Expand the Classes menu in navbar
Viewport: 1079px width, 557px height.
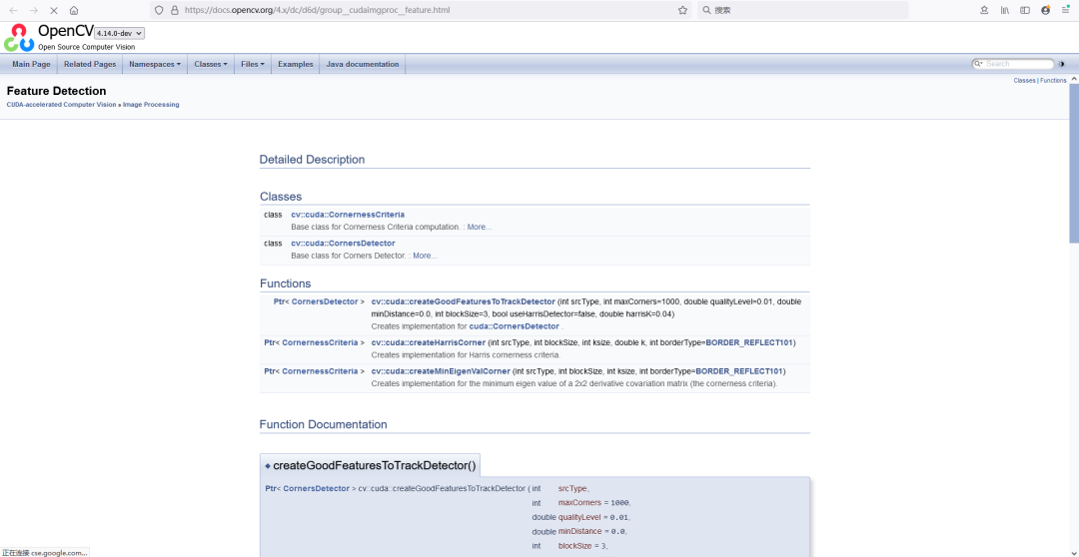[x=211, y=64]
